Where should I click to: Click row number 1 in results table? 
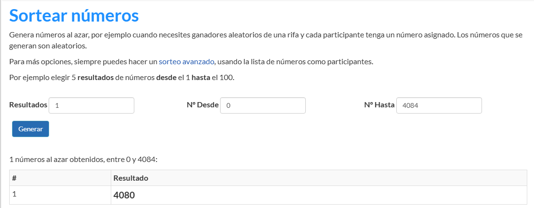coord(14,194)
